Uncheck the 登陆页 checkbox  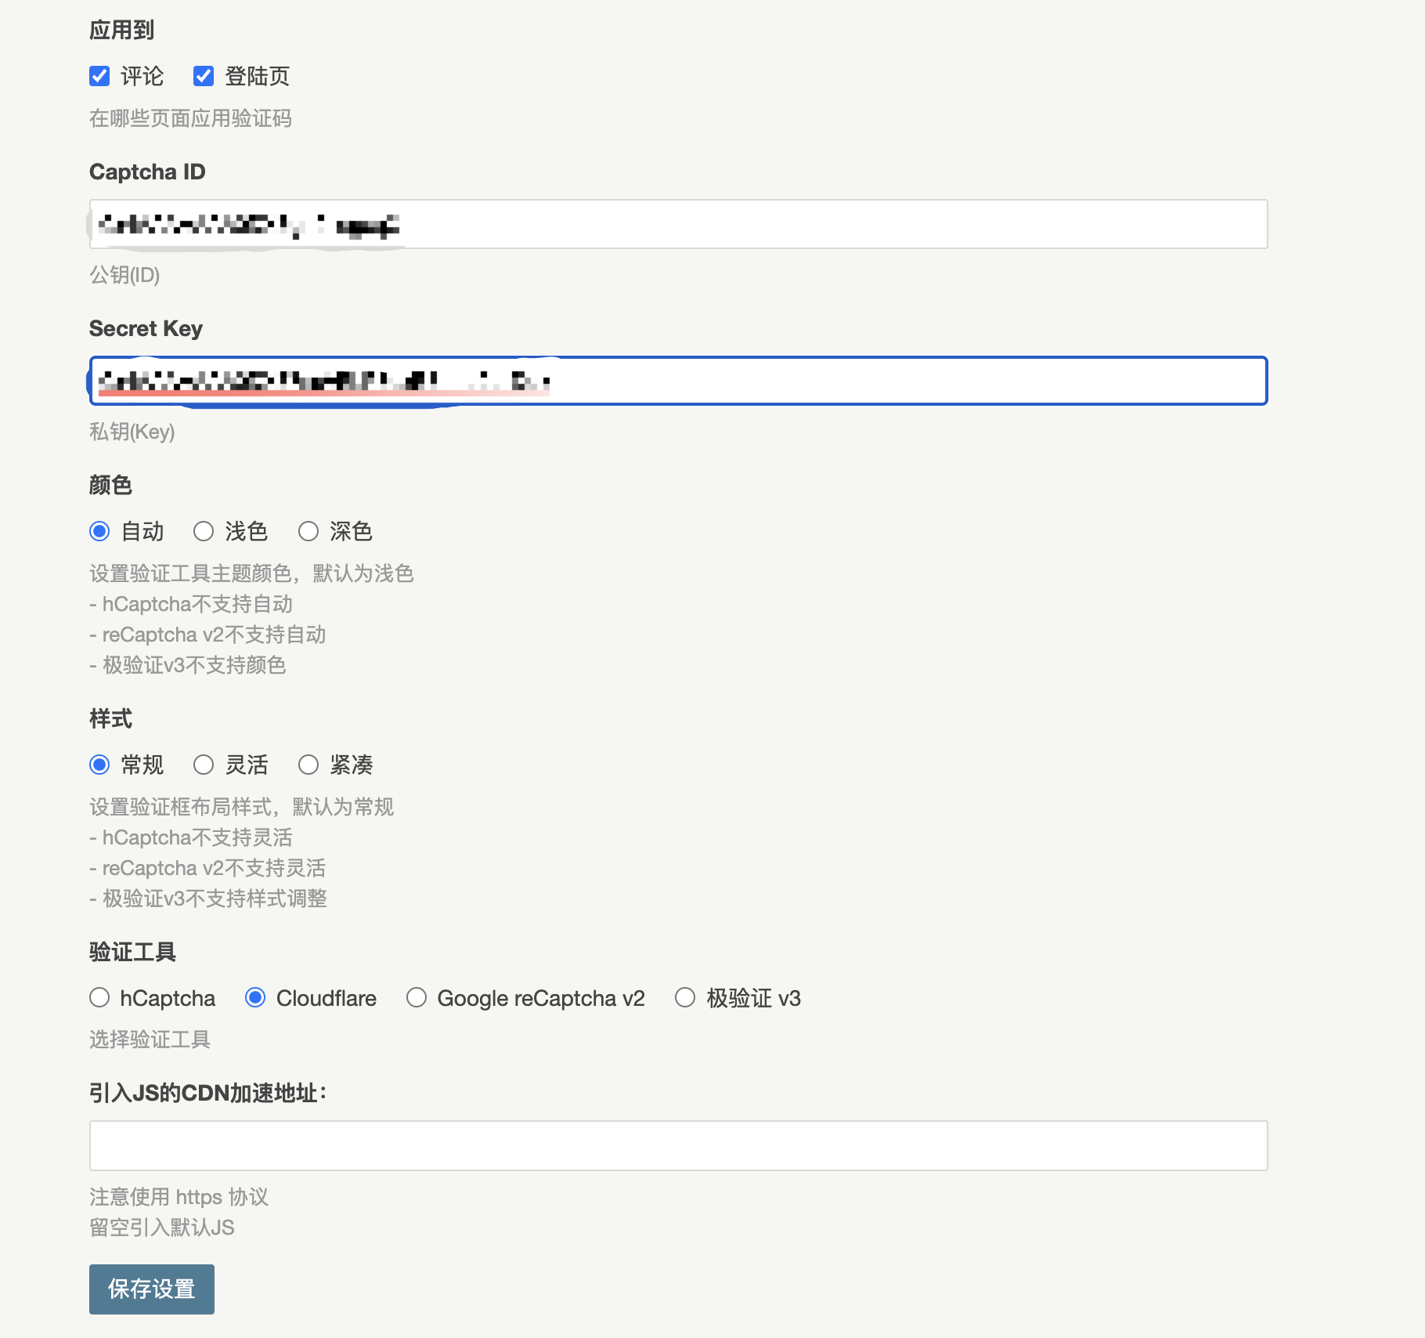(204, 76)
